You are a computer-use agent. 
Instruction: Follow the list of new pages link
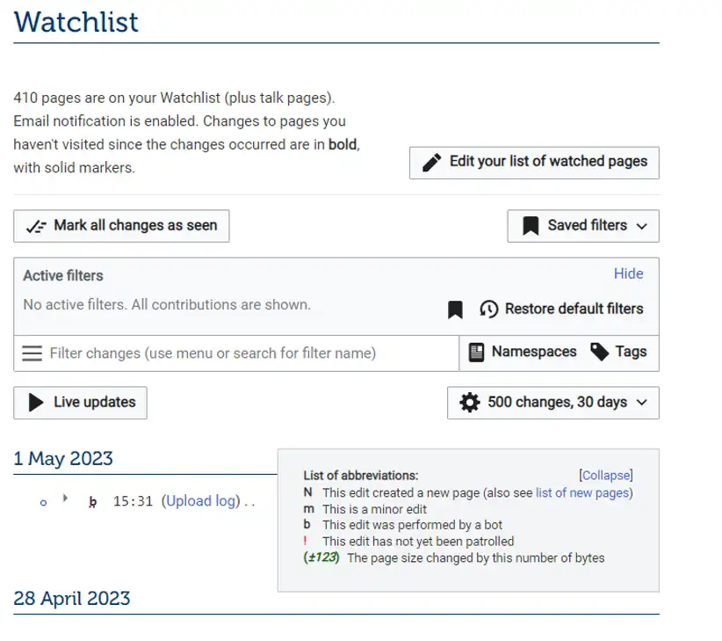584,492
